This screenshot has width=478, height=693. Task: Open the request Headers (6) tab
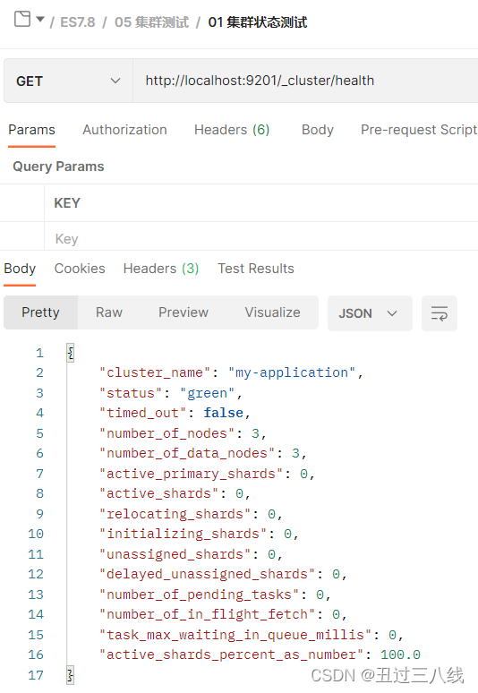coord(232,130)
